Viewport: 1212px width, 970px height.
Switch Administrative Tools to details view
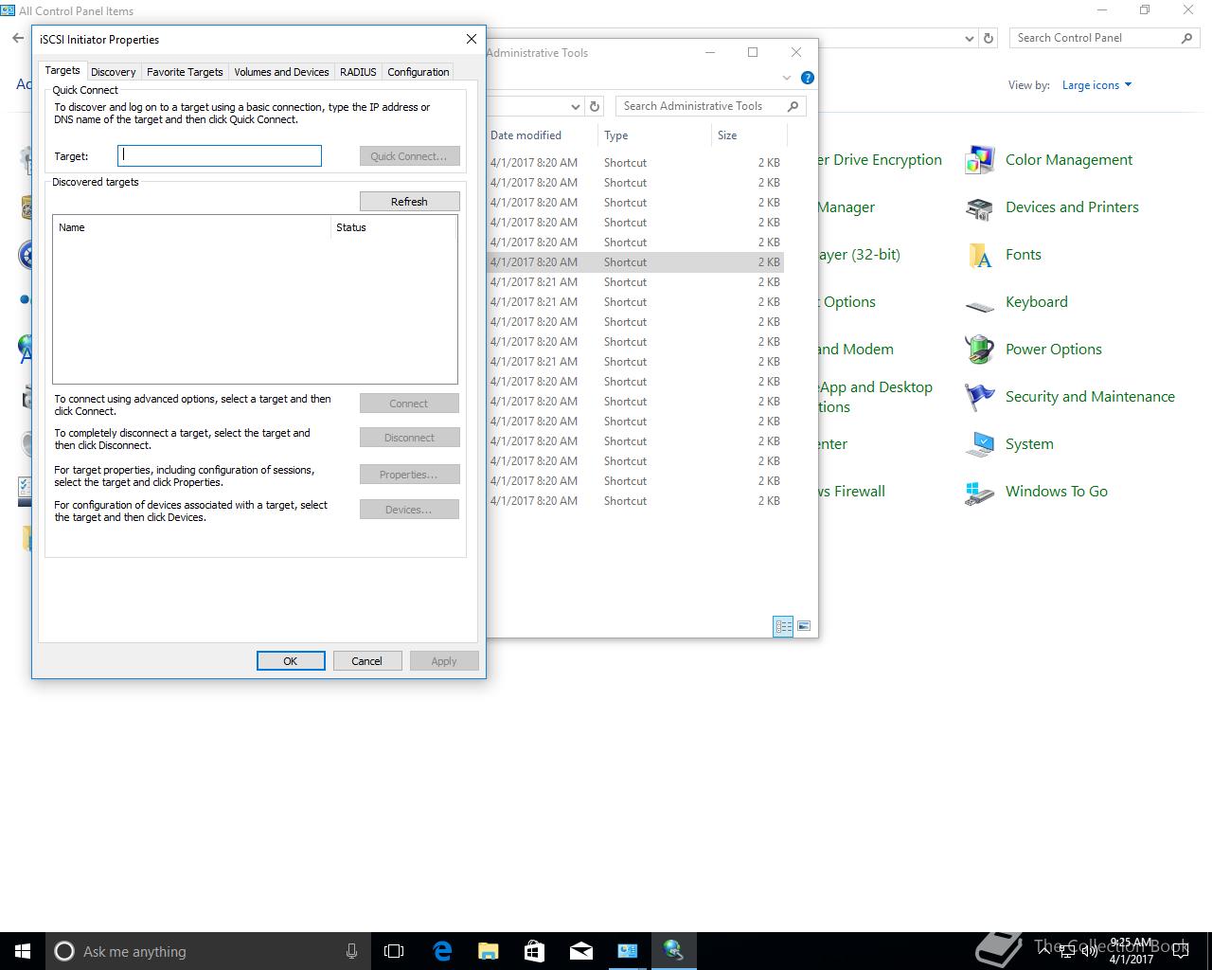(x=783, y=626)
